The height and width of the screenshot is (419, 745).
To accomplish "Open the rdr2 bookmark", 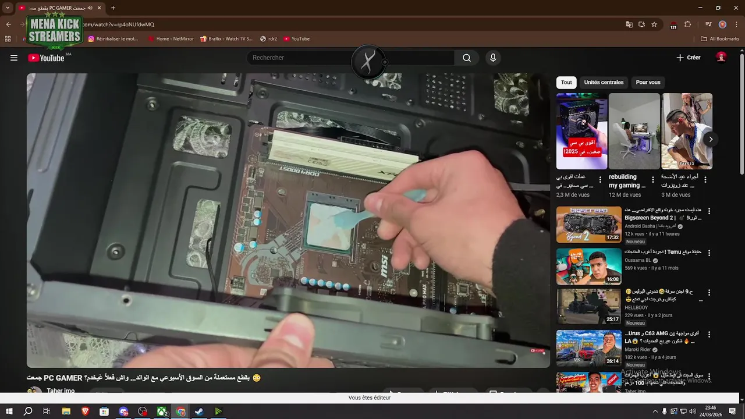I will (269, 39).
